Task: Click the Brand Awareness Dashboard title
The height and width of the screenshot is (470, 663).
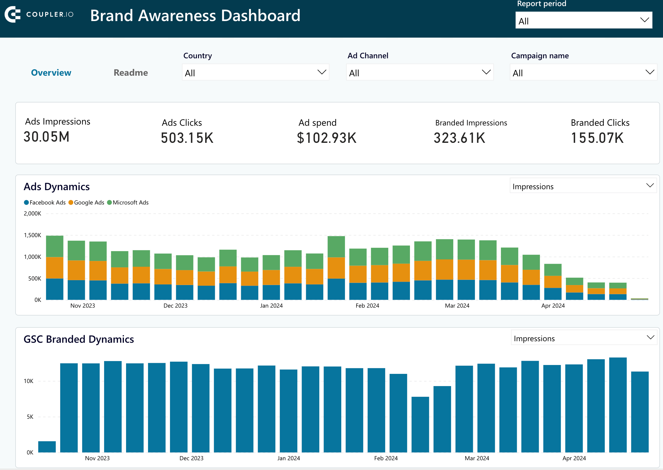Action: coord(195,16)
